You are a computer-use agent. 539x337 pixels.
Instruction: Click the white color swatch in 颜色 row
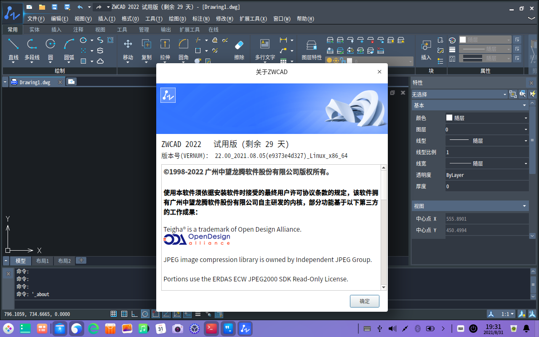pyautogui.click(x=449, y=118)
